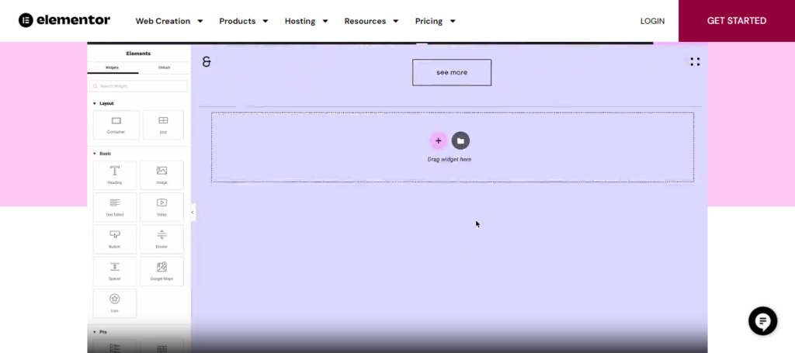Switch to the Widgets tab
Image resolution: width=795 pixels, height=353 pixels.
point(113,67)
